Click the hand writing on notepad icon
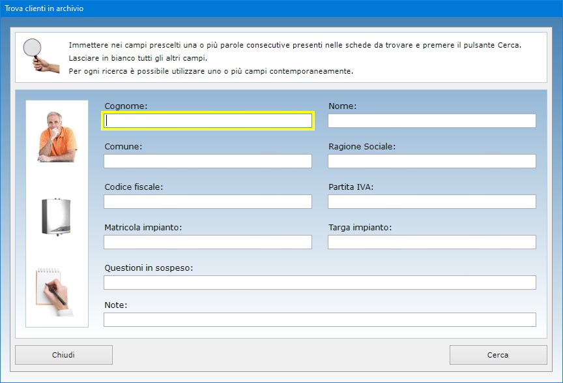This screenshot has height=383, width=563. pyautogui.click(x=55, y=292)
